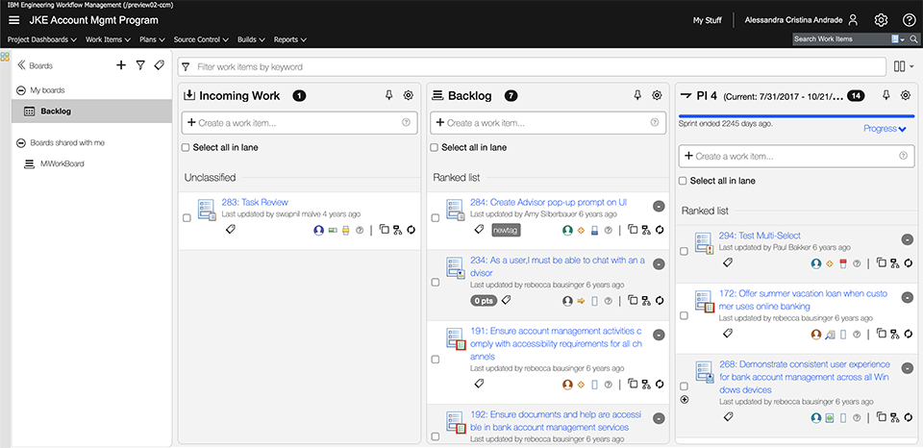This screenshot has width=923, height=448.
Task: Open the settings gear in header
Action: (881, 20)
